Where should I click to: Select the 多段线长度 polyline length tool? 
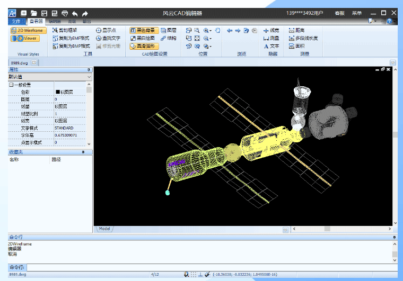pos(303,38)
